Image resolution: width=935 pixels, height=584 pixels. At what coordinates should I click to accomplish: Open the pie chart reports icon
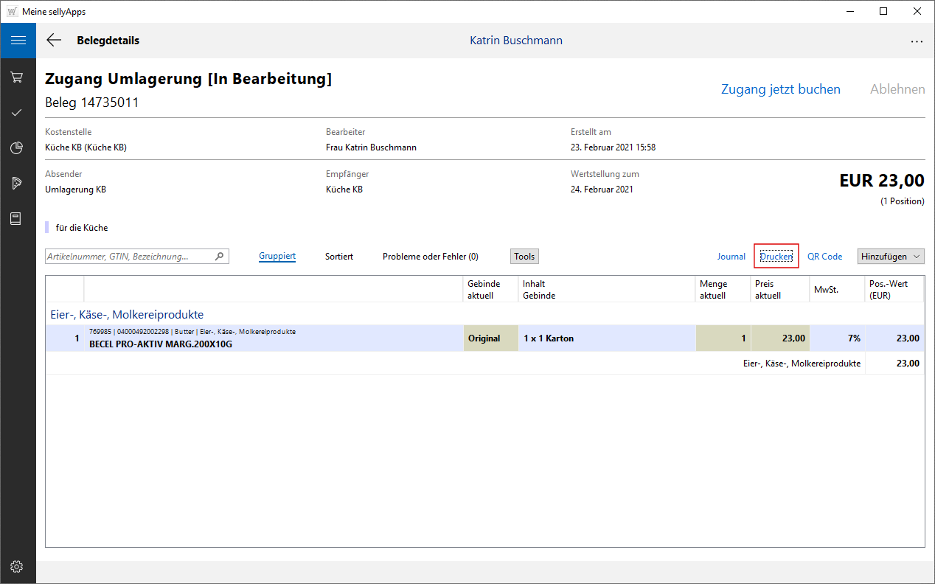[x=17, y=148]
